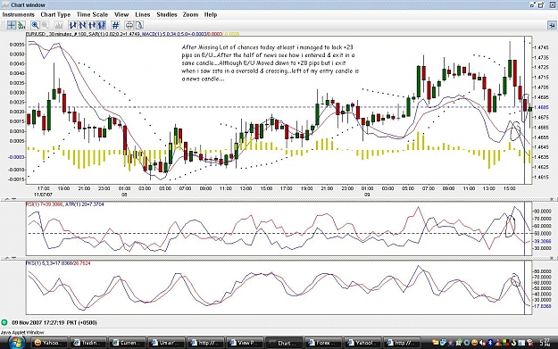Open the Instruments menu

pyautogui.click(x=19, y=14)
